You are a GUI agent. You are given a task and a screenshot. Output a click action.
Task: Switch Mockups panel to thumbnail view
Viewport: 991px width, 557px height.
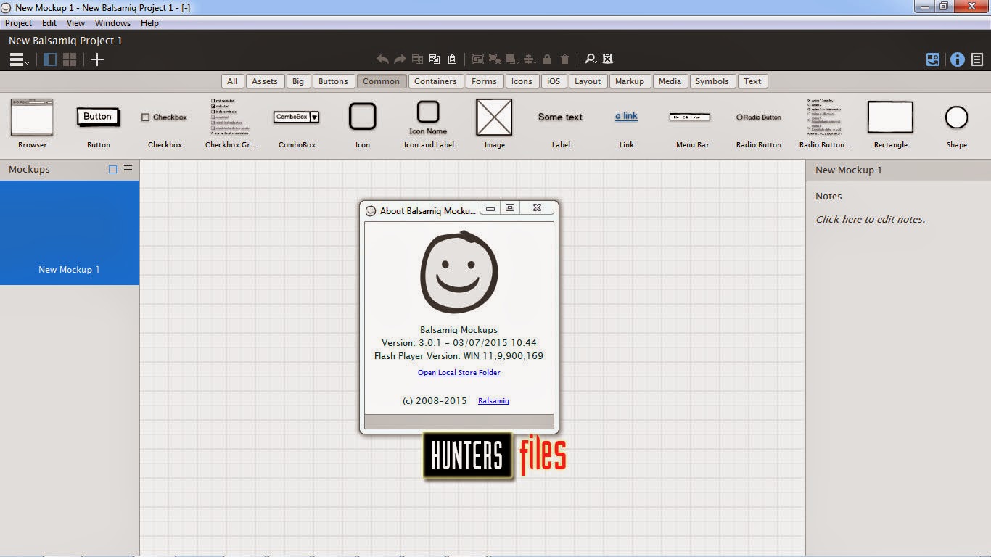click(112, 170)
